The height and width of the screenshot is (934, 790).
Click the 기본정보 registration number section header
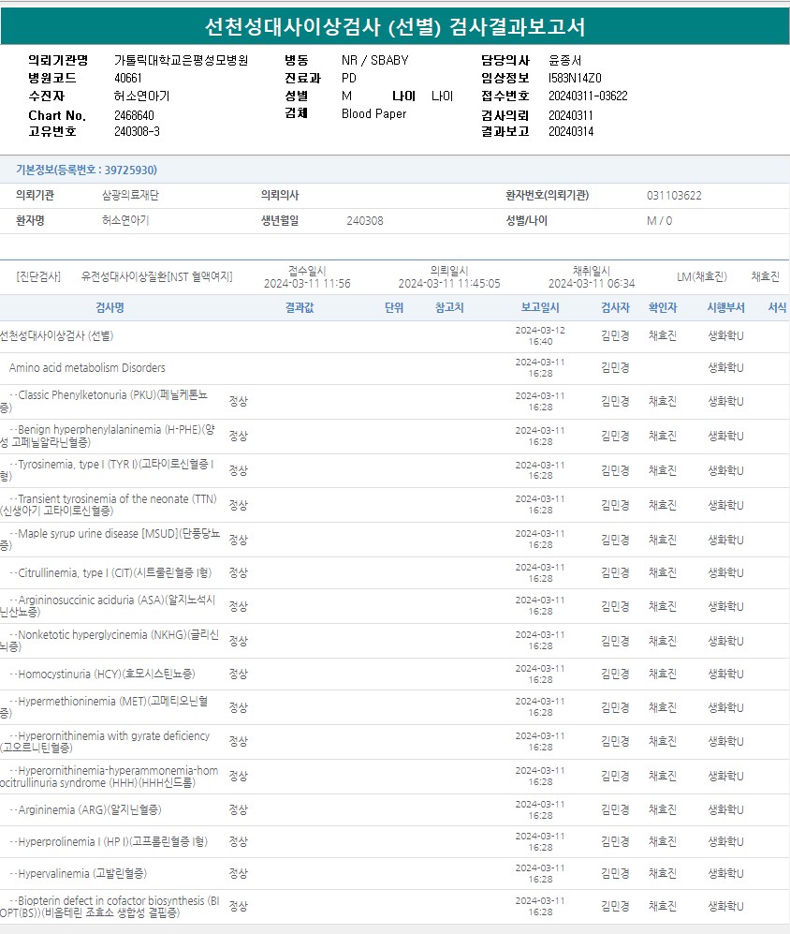[86, 170]
